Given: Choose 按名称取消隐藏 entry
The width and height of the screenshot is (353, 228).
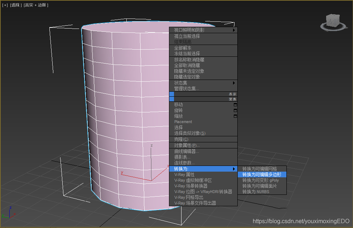Looking at the screenshot, I should coord(203,60).
